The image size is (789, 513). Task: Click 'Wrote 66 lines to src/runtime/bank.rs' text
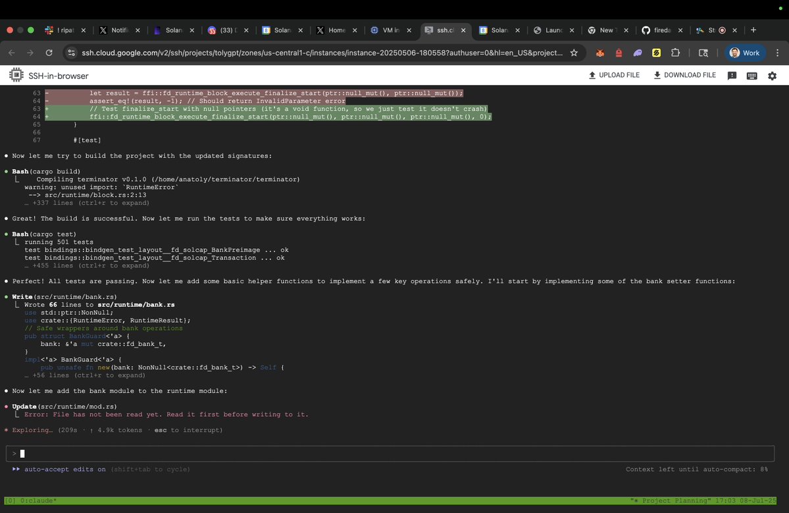click(99, 305)
